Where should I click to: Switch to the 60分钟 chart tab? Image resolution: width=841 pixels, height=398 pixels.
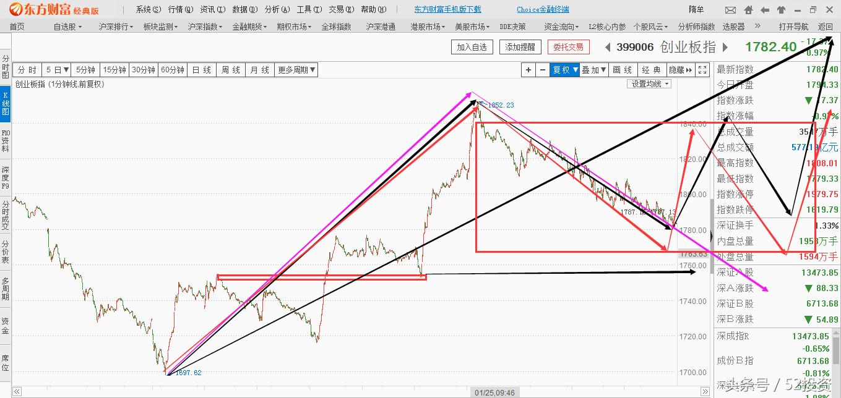point(173,70)
